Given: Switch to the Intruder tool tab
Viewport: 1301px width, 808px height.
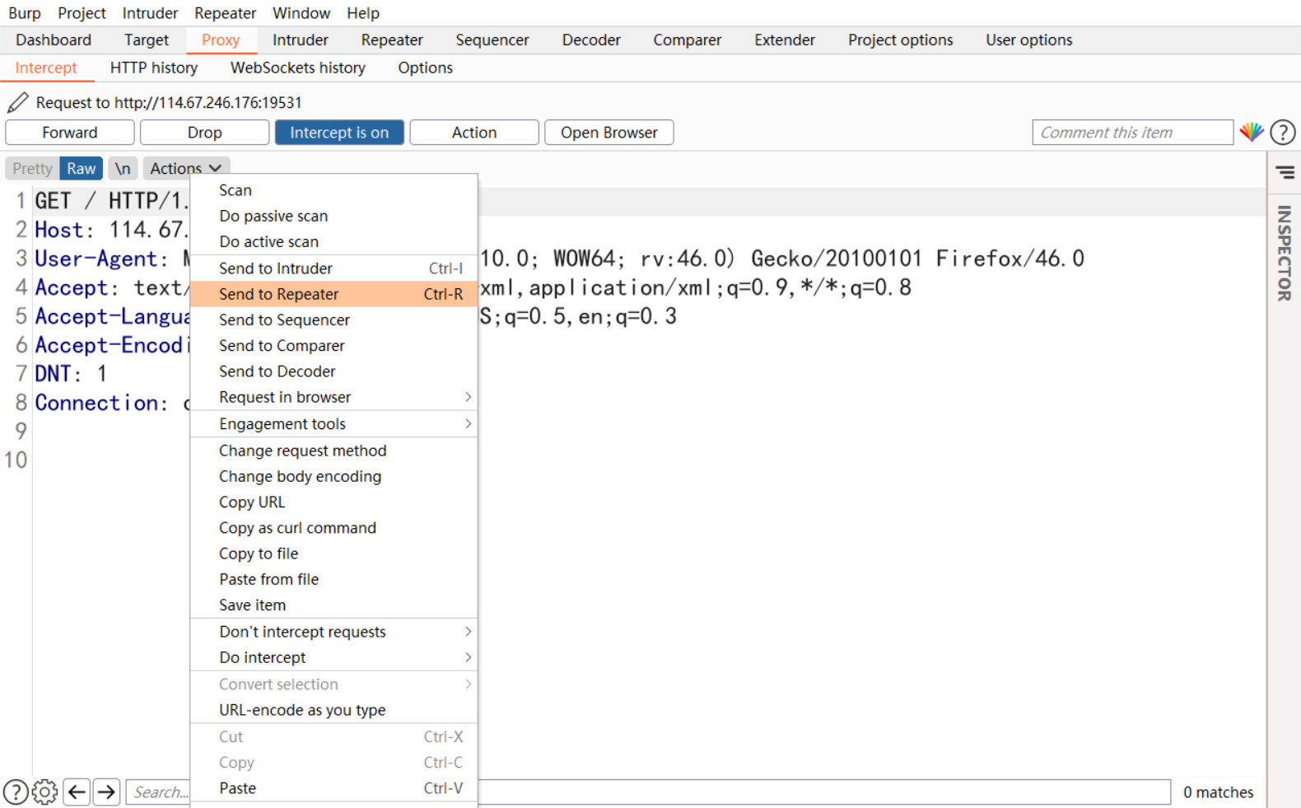Looking at the screenshot, I should click(301, 40).
